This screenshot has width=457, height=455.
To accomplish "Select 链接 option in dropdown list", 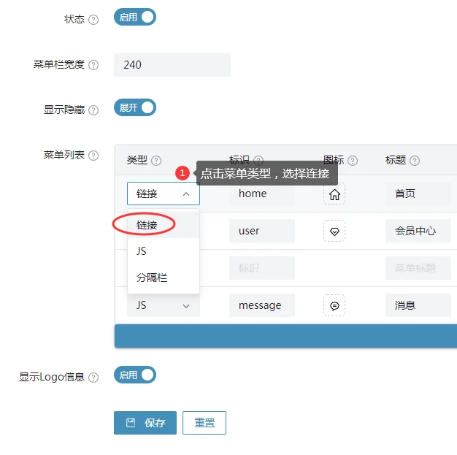I will 164,225.
